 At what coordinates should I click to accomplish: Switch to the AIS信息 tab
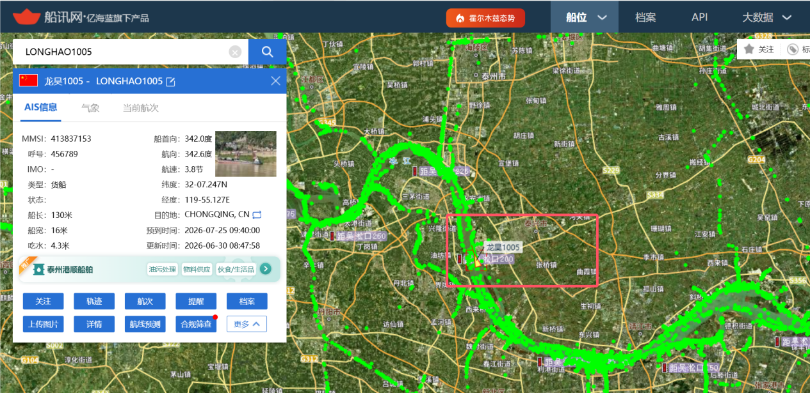[41, 107]
